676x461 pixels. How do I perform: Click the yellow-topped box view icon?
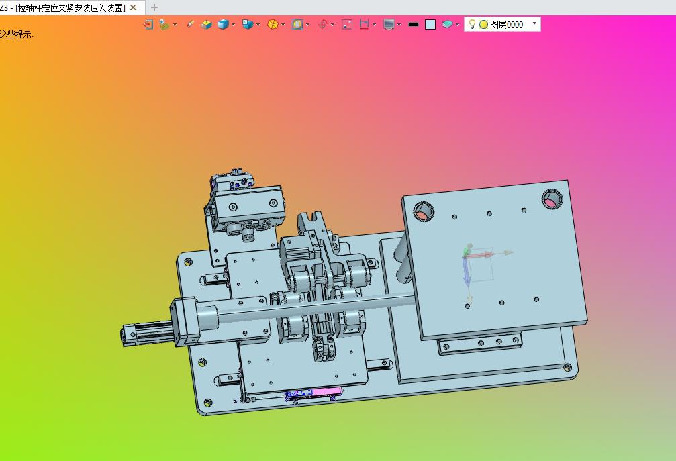(206, 25)
